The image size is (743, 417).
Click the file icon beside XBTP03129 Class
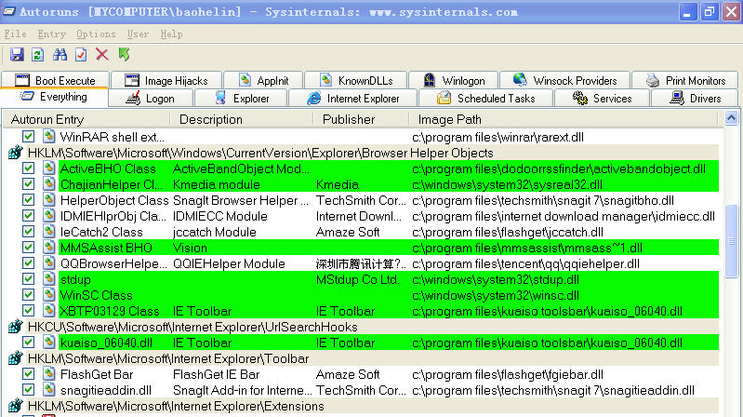(48, 311)
